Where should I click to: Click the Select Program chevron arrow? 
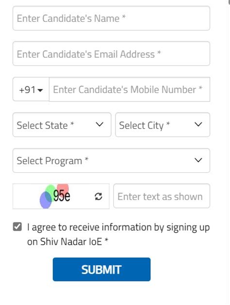198,160
